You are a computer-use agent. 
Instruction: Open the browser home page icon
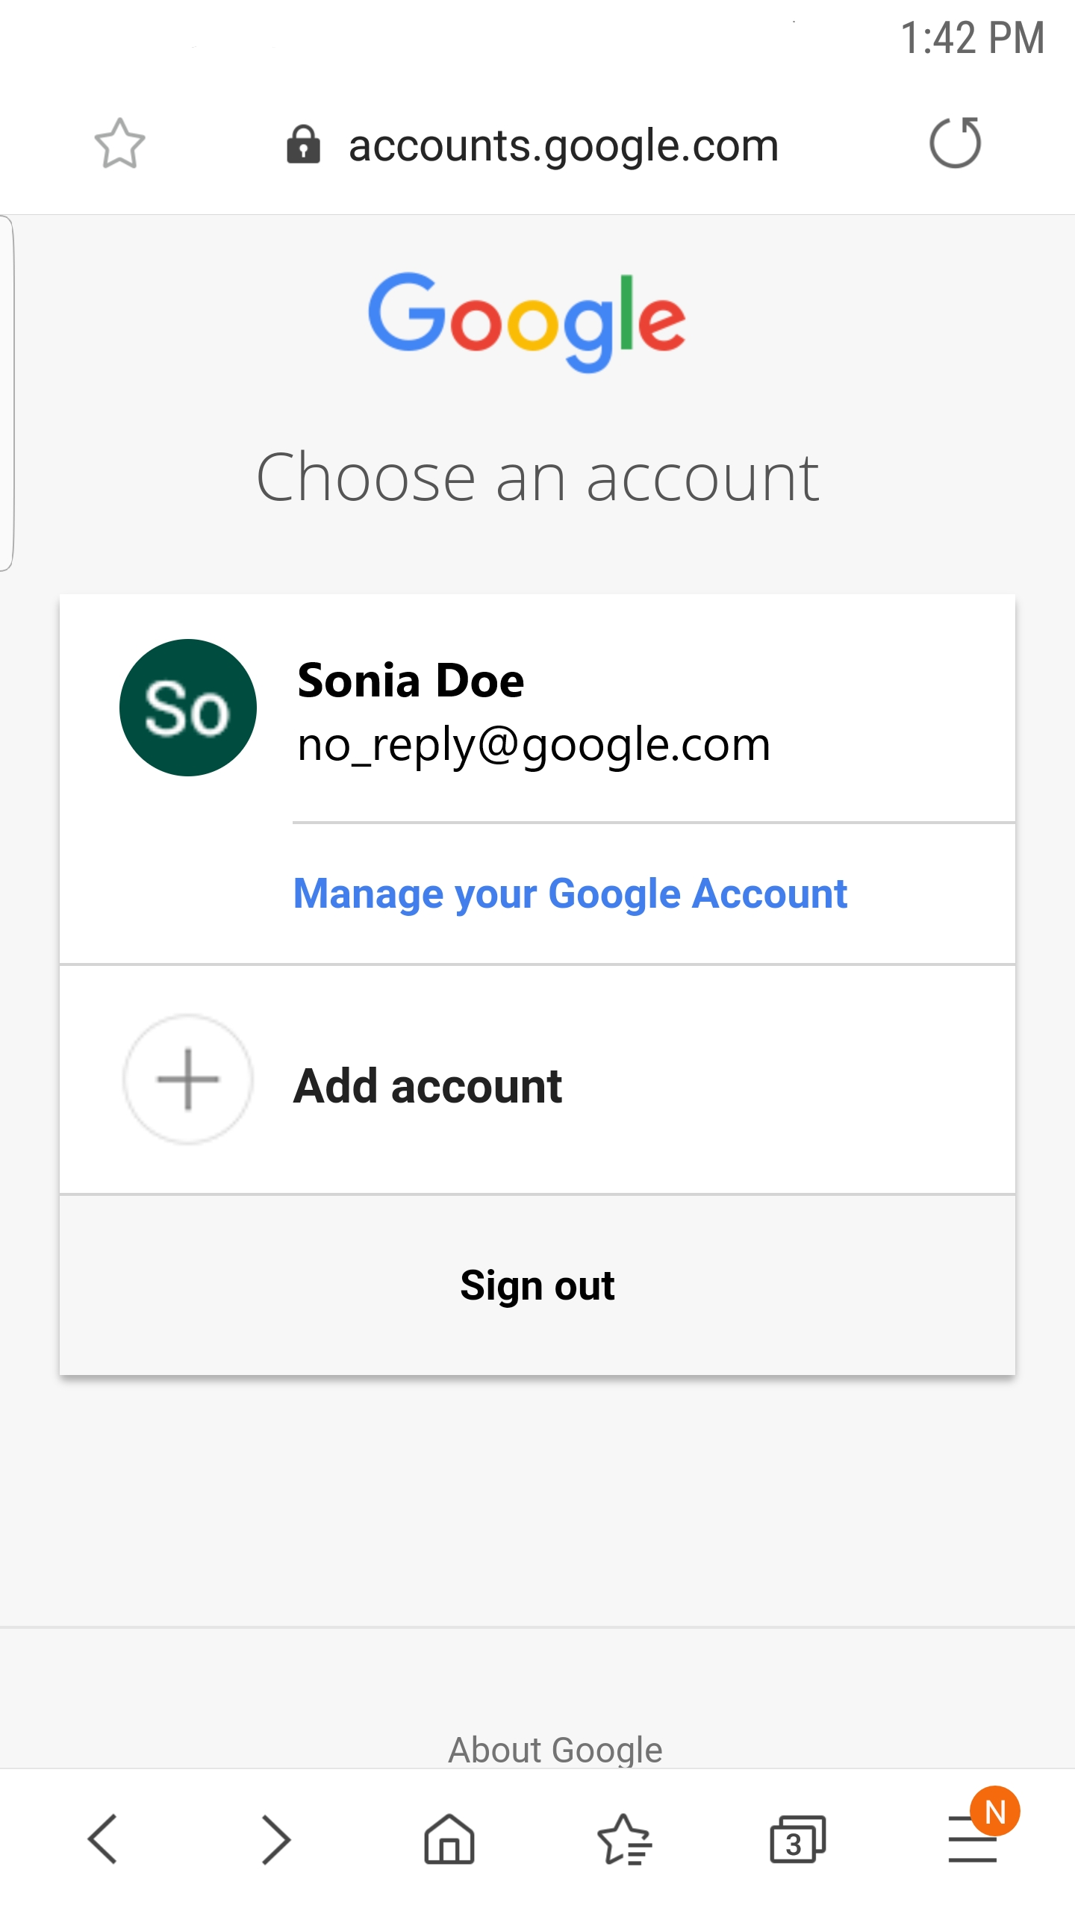click(449, 1839)
